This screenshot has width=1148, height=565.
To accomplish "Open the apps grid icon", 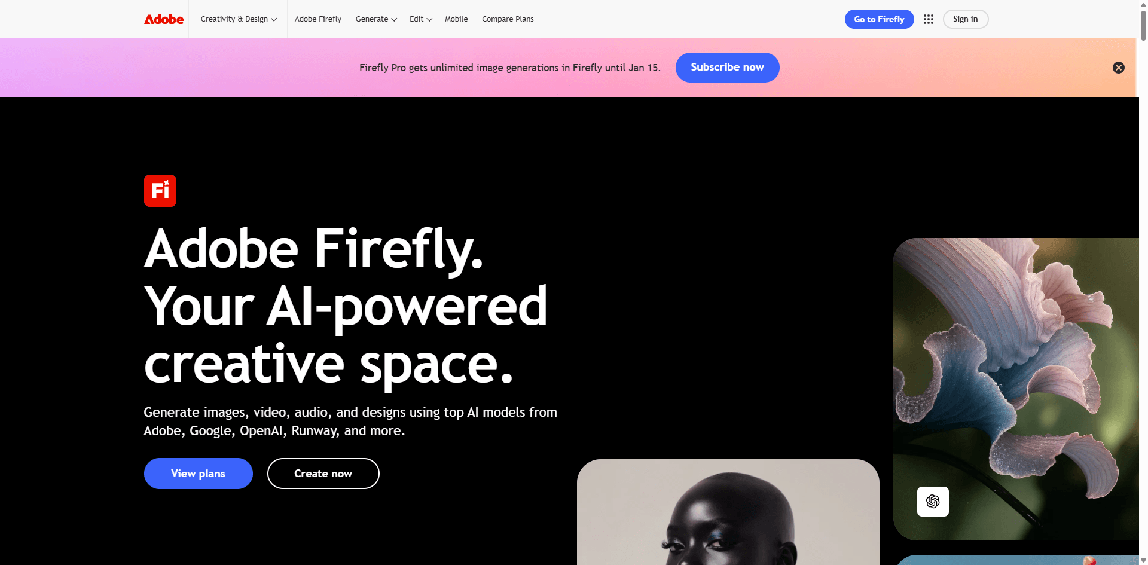I will tap(928, 19).
